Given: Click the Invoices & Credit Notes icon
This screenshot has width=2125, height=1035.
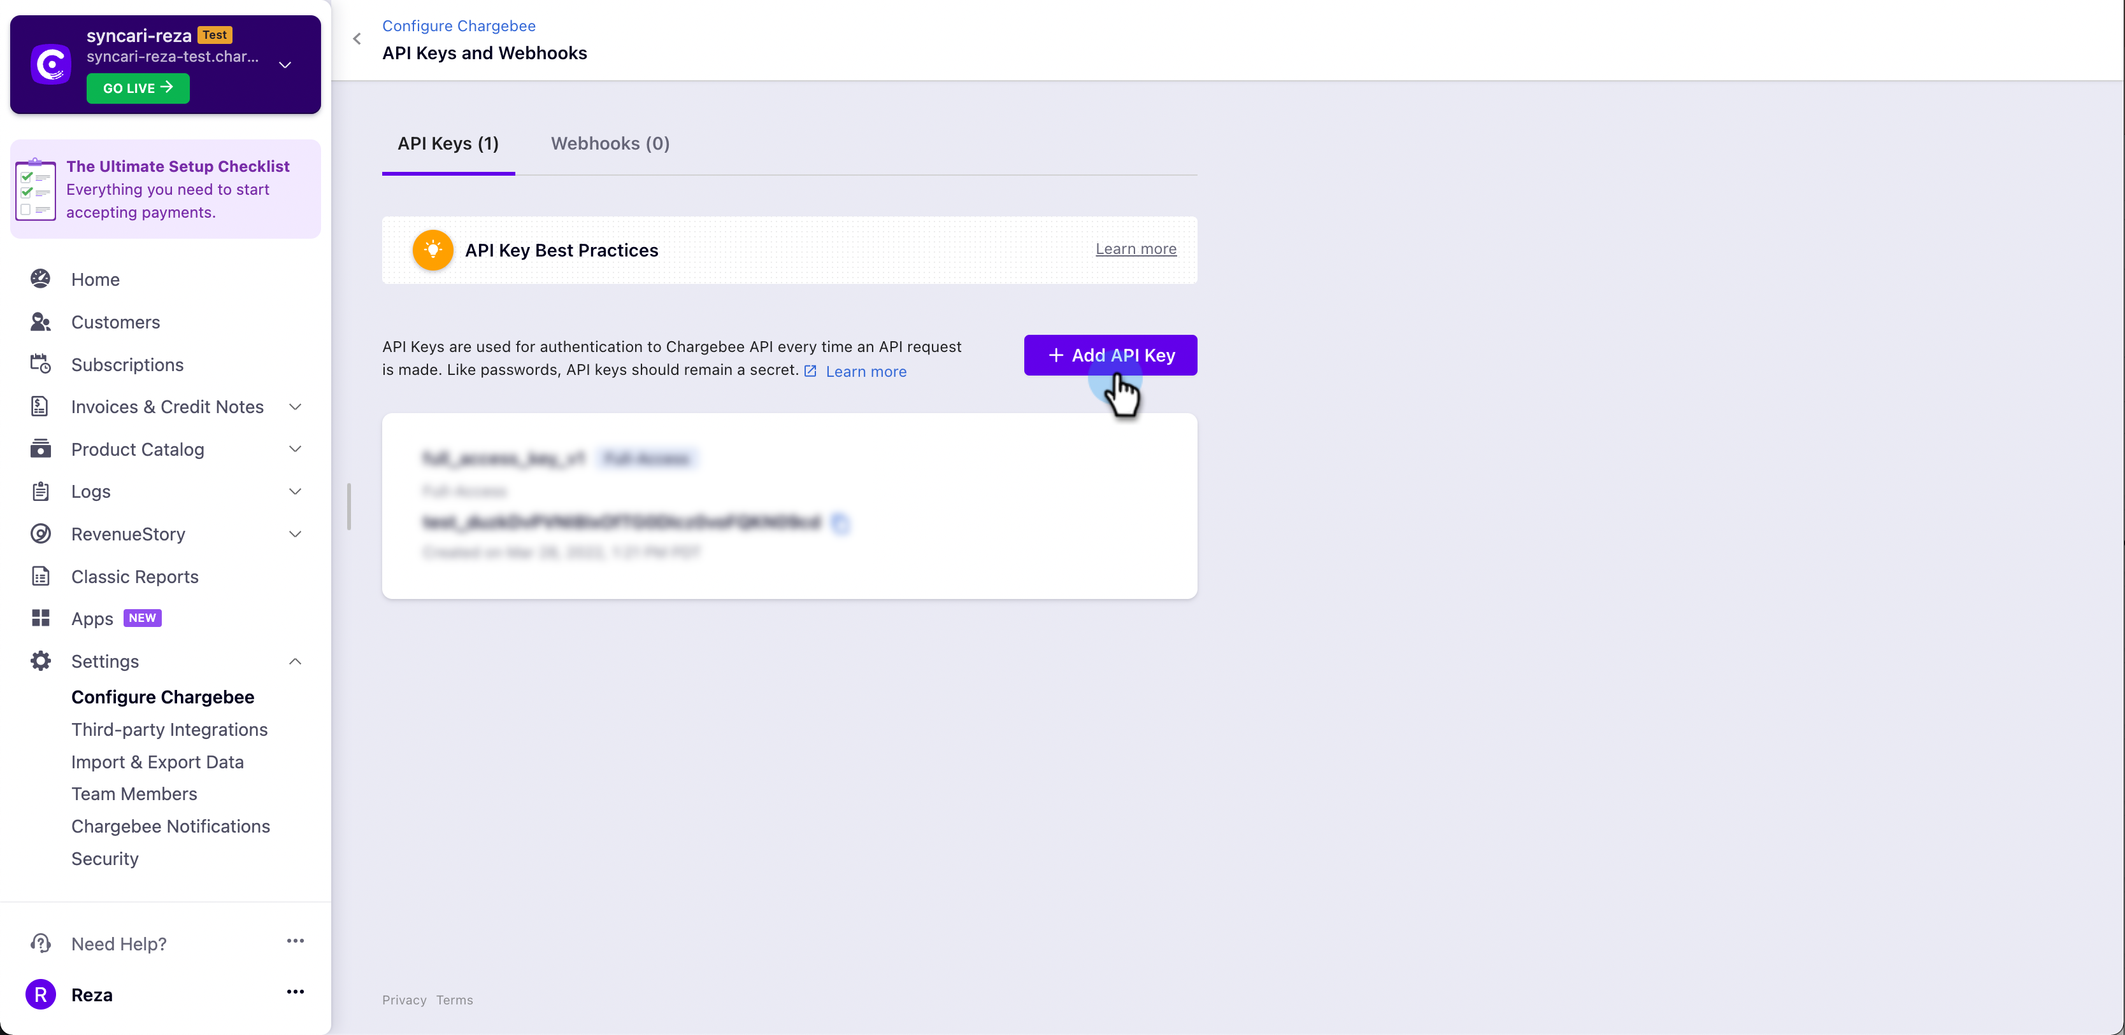Looking at the screenshot, I should point(40,407).
